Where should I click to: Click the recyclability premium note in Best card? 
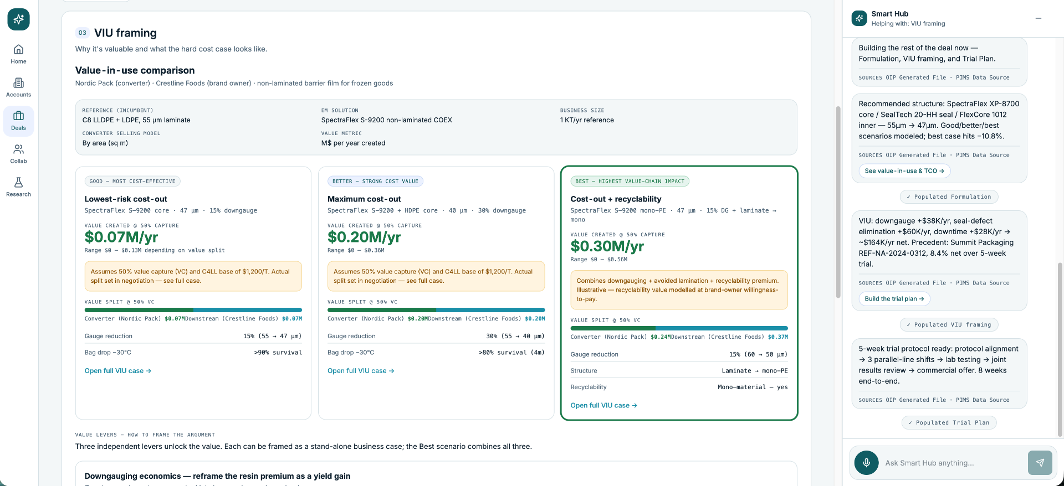click(x=679, y=290)
